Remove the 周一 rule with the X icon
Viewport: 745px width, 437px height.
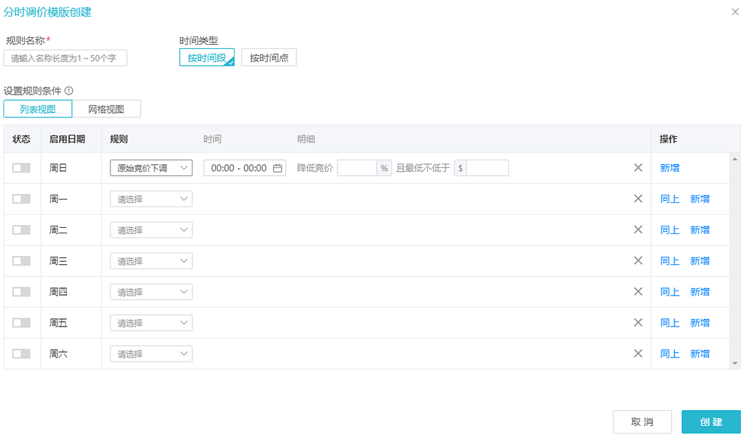pos(638,198)
